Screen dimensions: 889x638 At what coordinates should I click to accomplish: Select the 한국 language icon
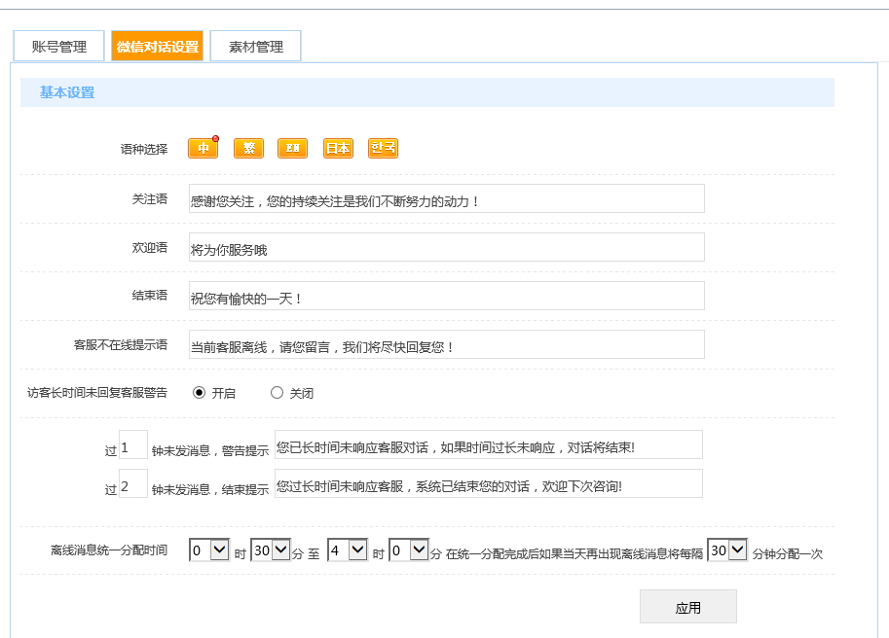(x=383, y=148)
